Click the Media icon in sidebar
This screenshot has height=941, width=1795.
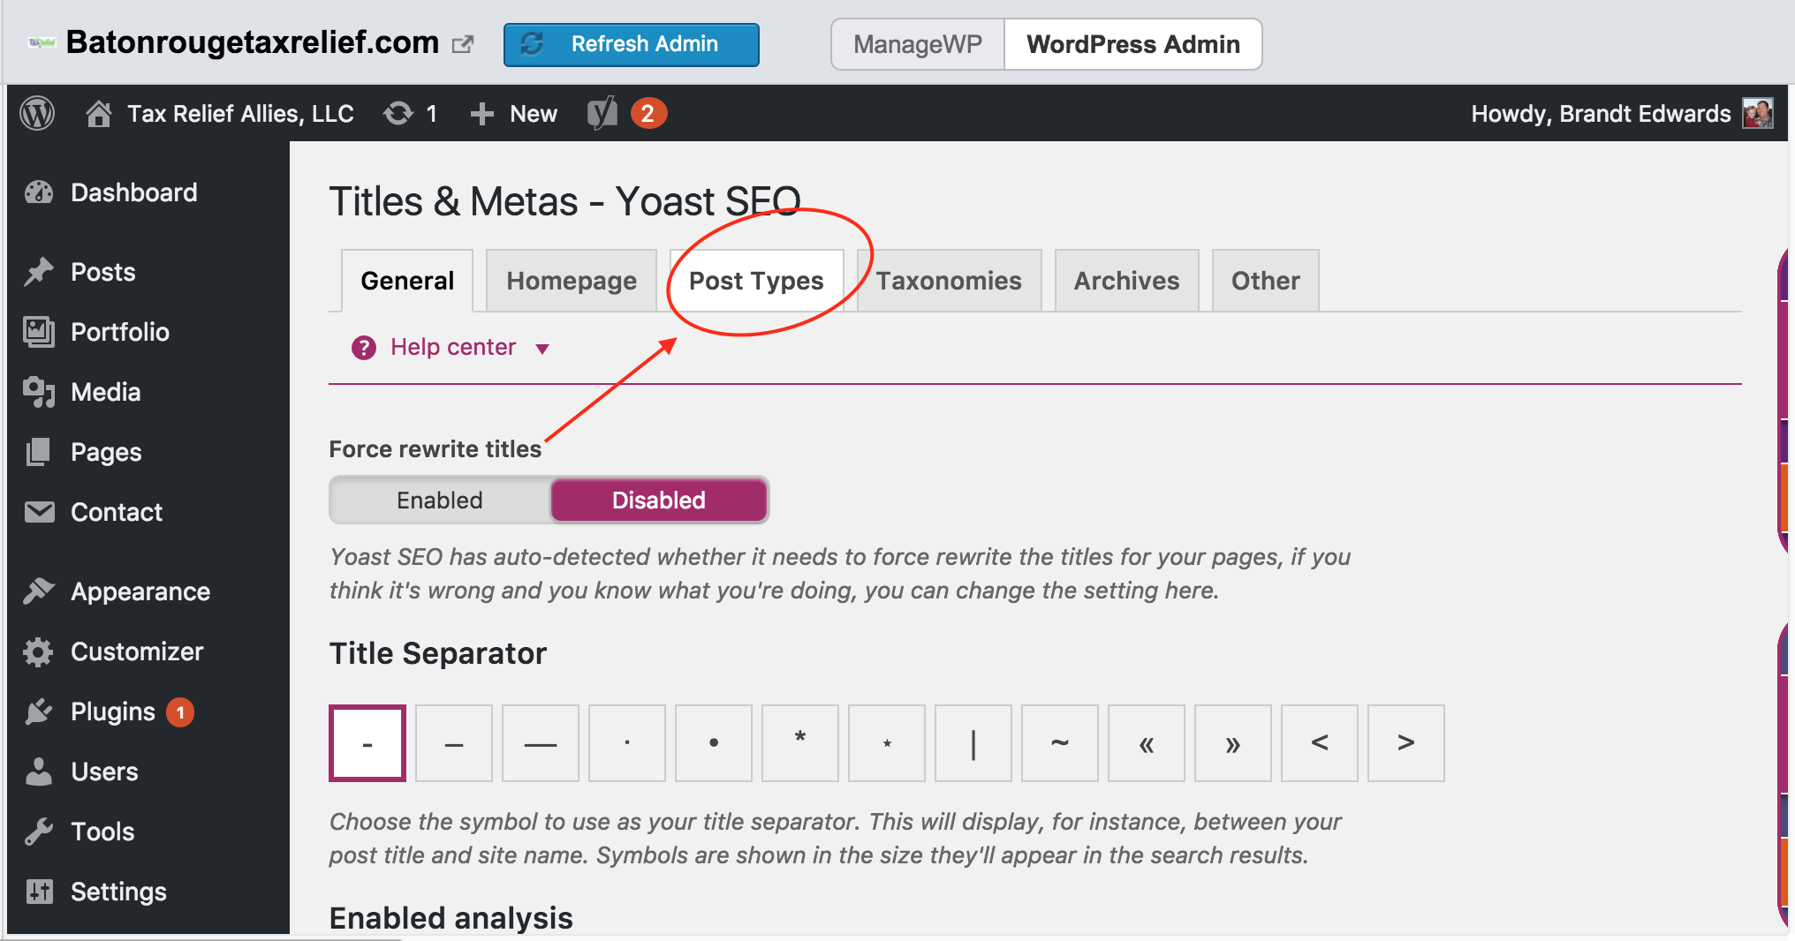click(x=39, y=392)
